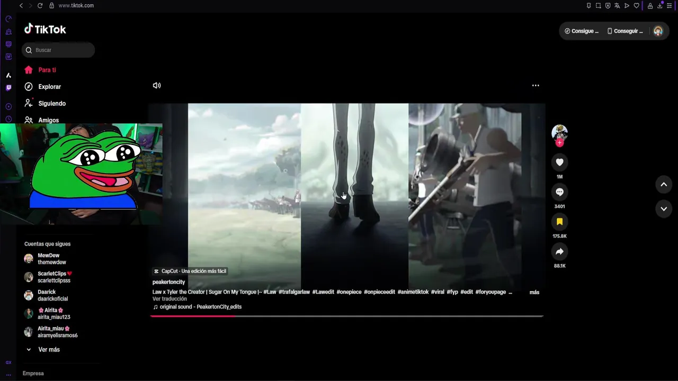The width and height of the screenshot is (678, 381).
Task: Click the TikTok logo
Action: (x=45, y=29)
